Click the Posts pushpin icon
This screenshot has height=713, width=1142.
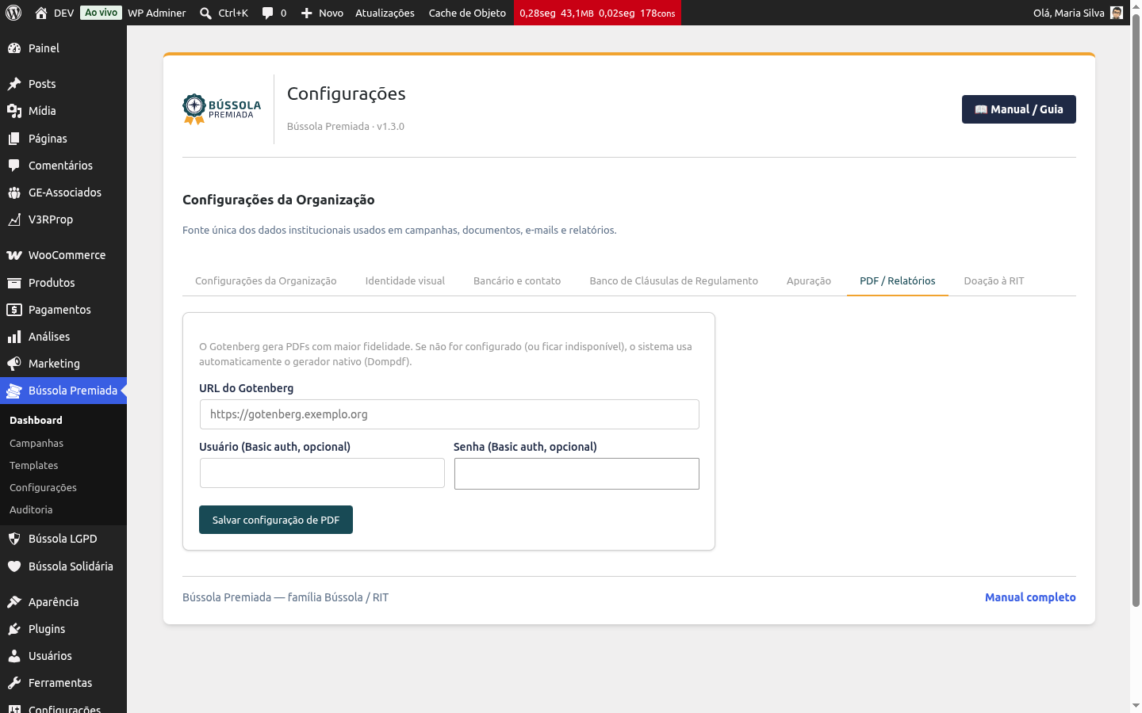(x=14, y=84)
